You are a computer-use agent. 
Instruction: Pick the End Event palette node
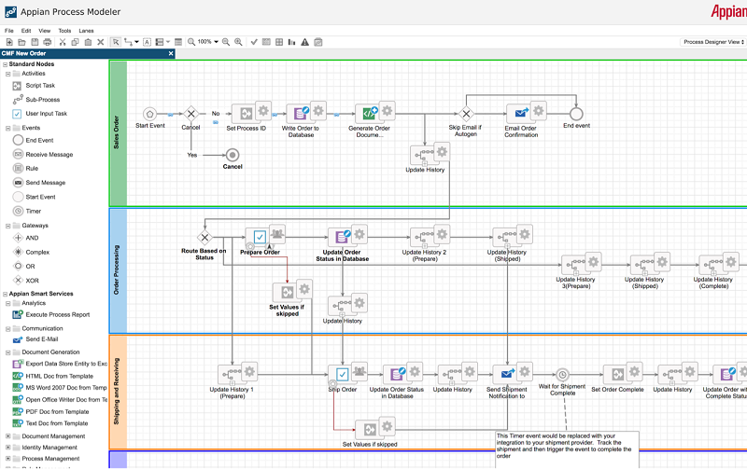33,140
